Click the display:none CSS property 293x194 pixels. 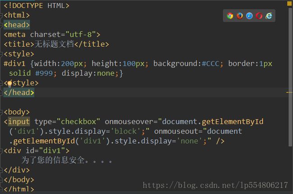[x=88, y=73]
